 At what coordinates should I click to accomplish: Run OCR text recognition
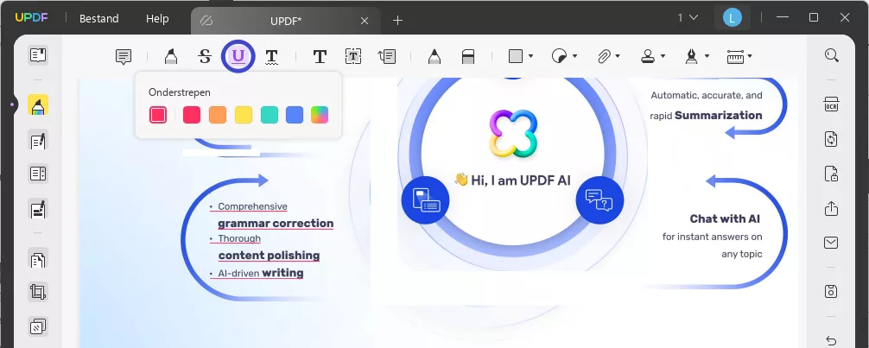(831, 104)
